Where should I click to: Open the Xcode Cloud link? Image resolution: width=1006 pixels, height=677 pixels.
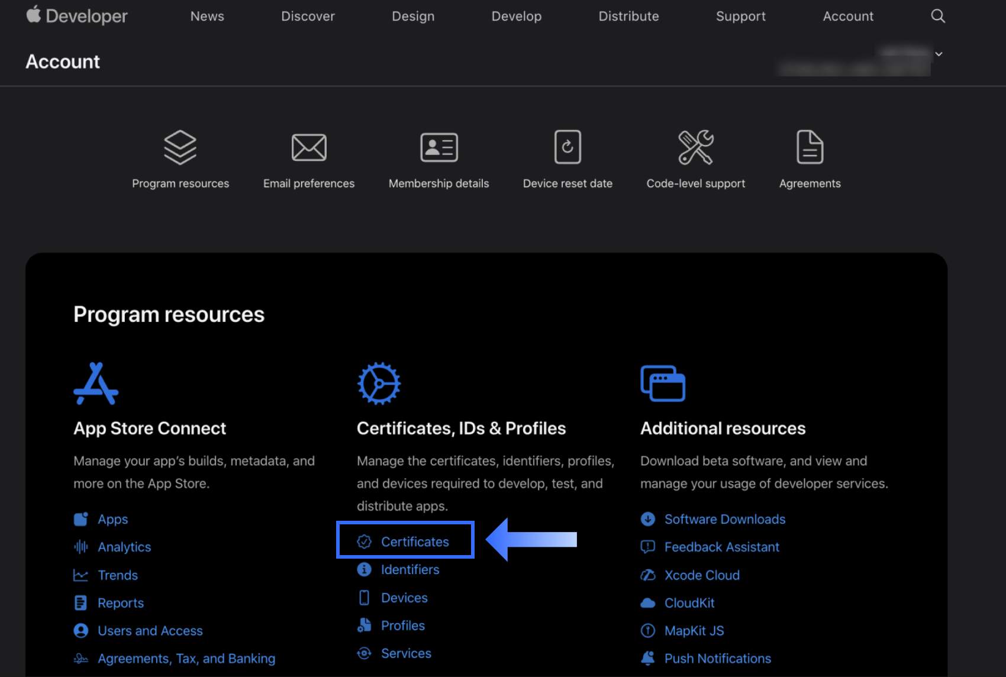(x=702, y=575)
